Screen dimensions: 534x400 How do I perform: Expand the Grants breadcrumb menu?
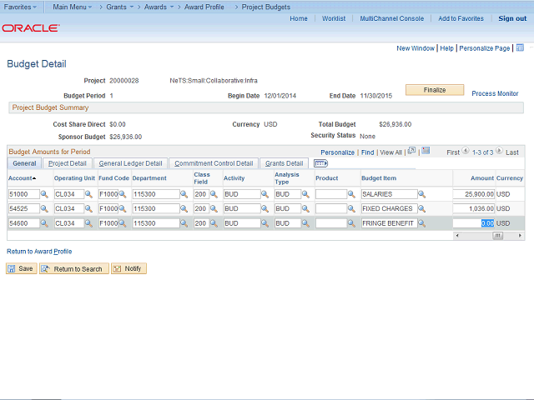click(121, 6)
